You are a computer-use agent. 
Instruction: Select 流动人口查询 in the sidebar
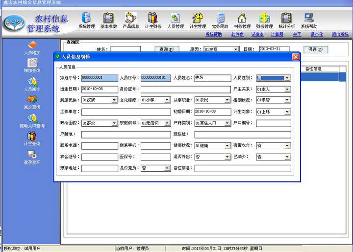point(32,121)
